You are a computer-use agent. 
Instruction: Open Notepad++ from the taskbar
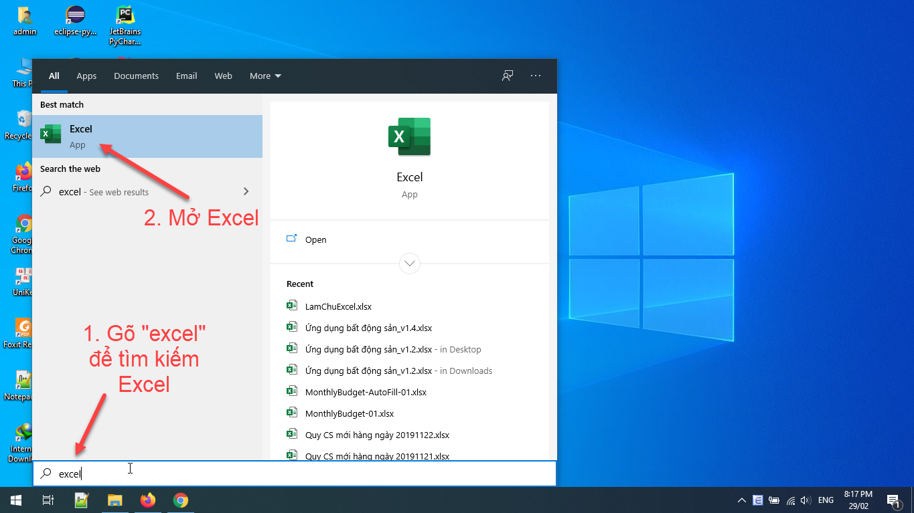coord(82,500)
